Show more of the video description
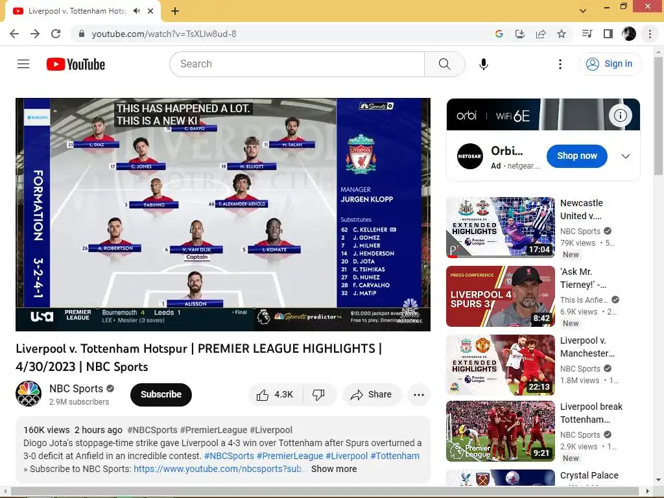The image size is (664, 498). [334, 469]
